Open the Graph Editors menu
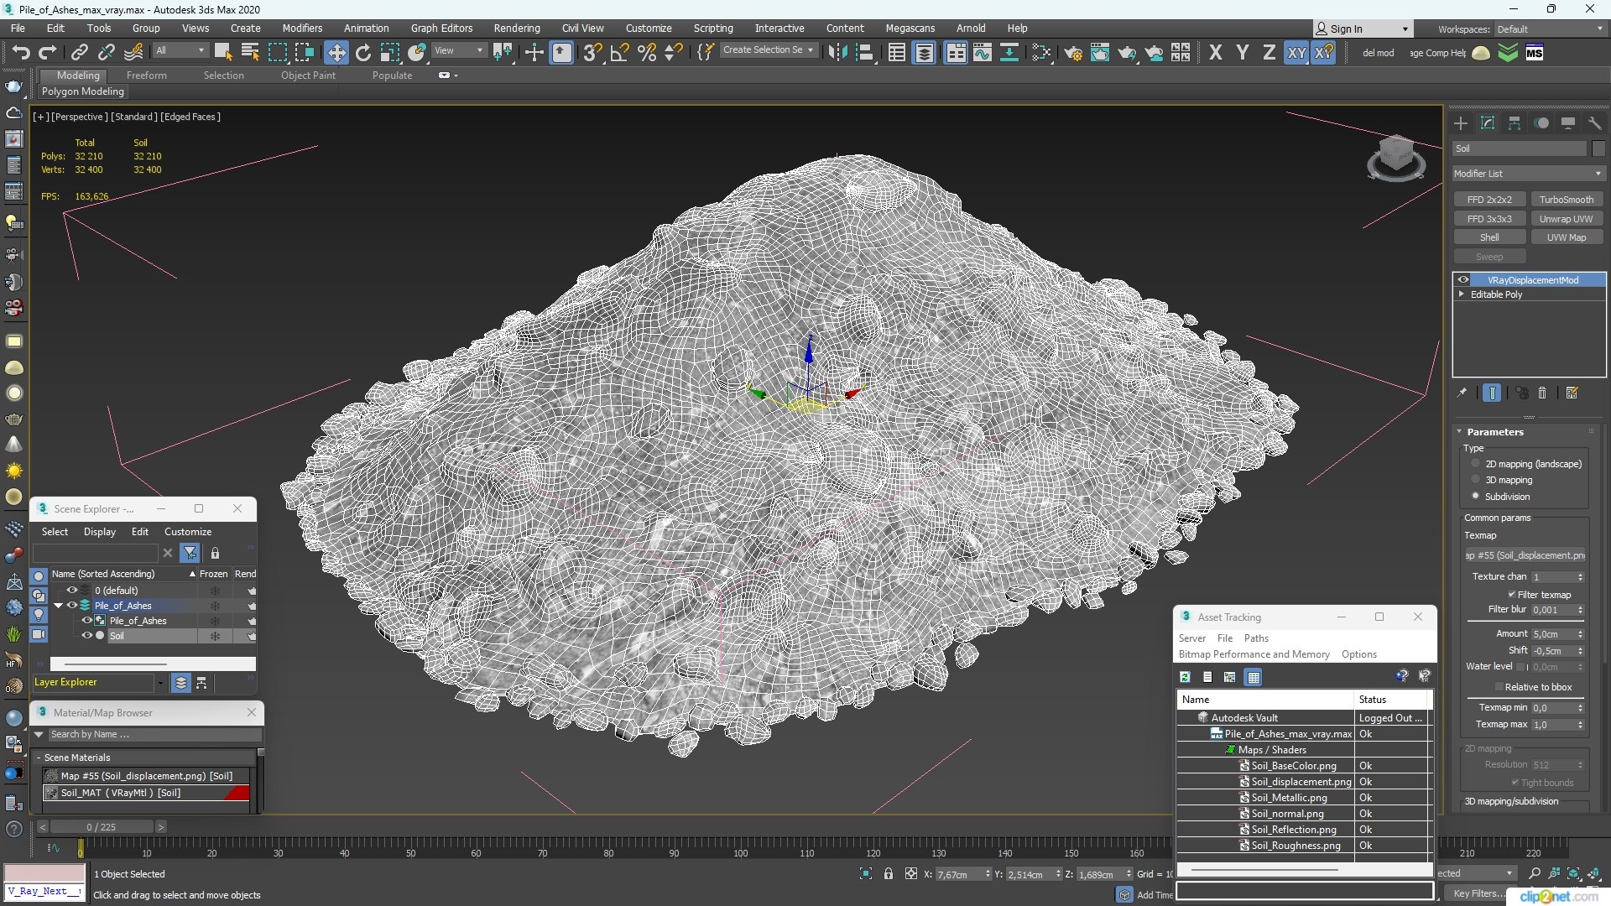The width and height of the screenshot is (1611, 906). point(441,29)
